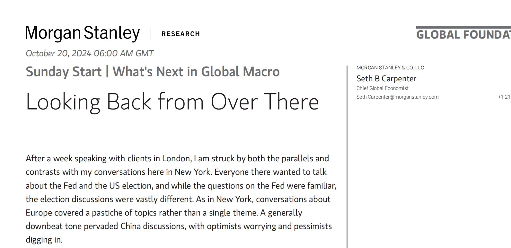This screenshot has height=248, width=511.
Task: Click the 'MORGAN STANLEY & CO. LLC' label
Action: (x=390, y=68)
